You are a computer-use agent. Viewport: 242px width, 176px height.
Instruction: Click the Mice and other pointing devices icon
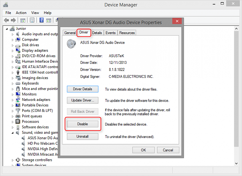[18, 89]
